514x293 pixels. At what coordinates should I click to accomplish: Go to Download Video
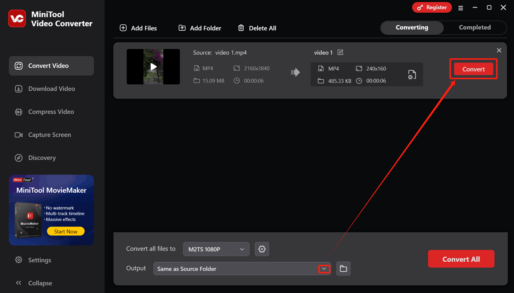point(51,89)
